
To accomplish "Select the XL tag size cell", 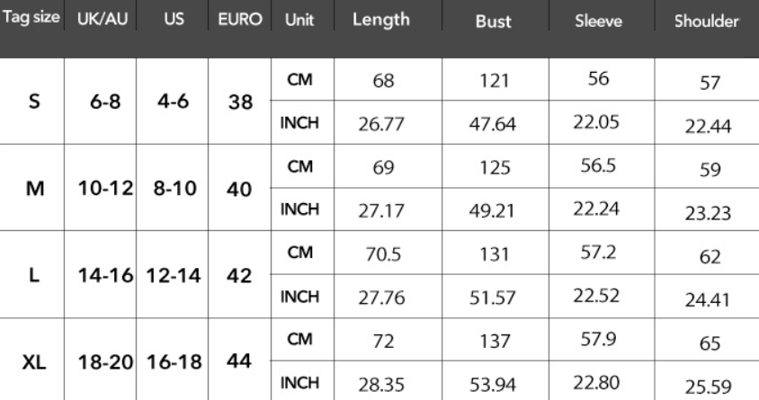I will pos(34,361).
